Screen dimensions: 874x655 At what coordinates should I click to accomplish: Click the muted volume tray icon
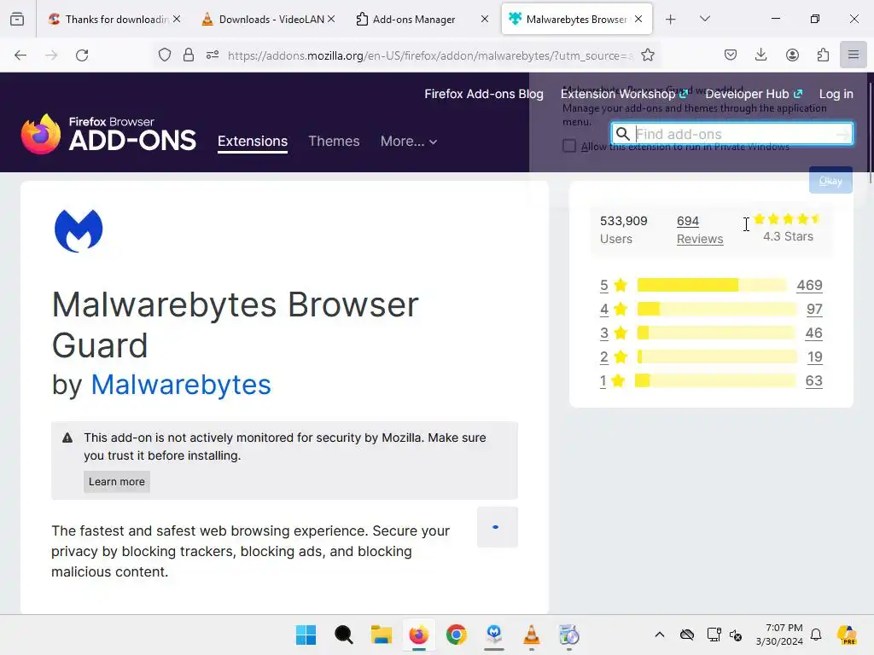point(736,635)
